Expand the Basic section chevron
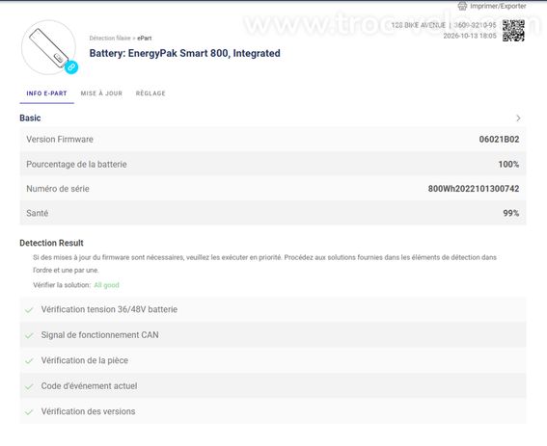The height and width of the screenshot is (446, 547). click(x=518, y=118)
